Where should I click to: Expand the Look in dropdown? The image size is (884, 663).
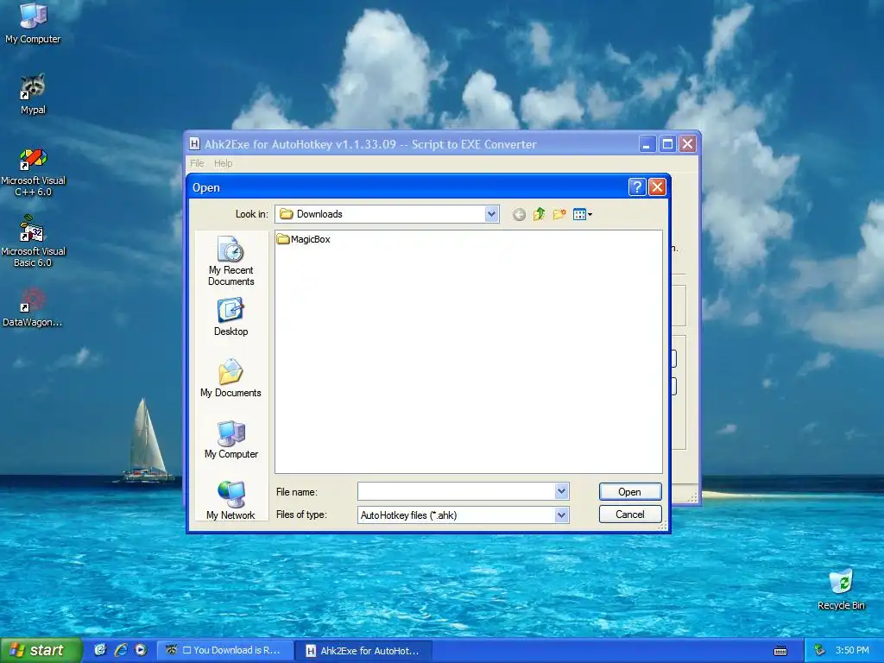491,214
